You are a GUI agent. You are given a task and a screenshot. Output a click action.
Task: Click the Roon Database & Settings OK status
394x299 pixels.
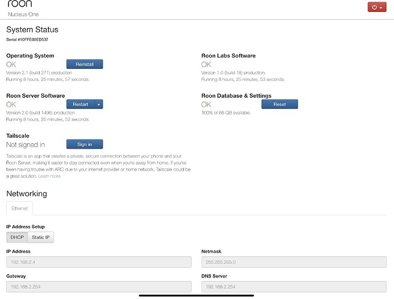[x=206, y=104]
